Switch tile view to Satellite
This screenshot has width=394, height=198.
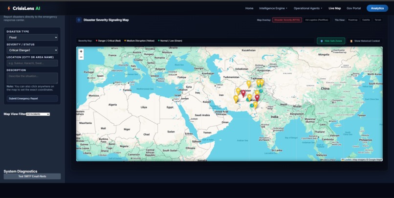coord(366,20)
